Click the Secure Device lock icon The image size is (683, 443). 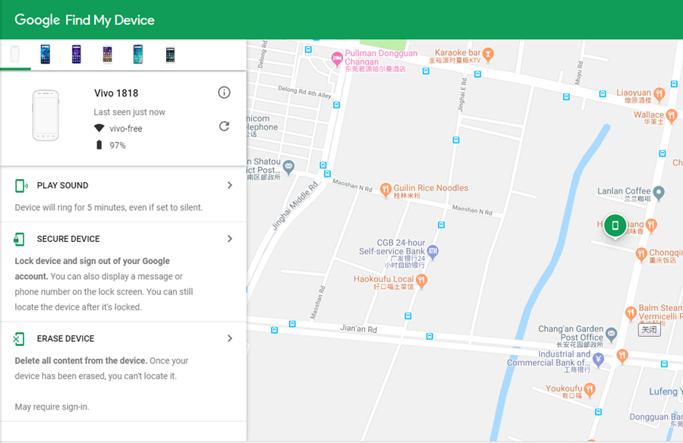coord(19,239)
